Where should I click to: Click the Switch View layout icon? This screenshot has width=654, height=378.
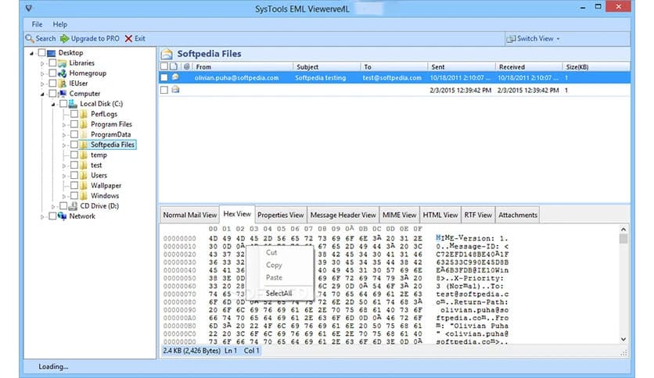pyautogui.click(x=511, y=39)
